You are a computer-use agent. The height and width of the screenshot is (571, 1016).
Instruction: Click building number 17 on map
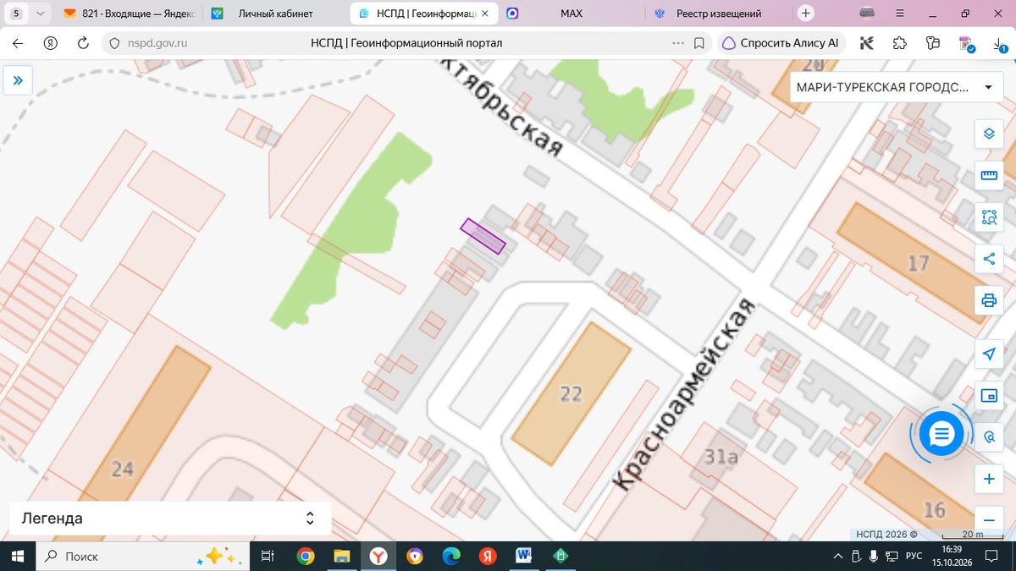point(919,264)
